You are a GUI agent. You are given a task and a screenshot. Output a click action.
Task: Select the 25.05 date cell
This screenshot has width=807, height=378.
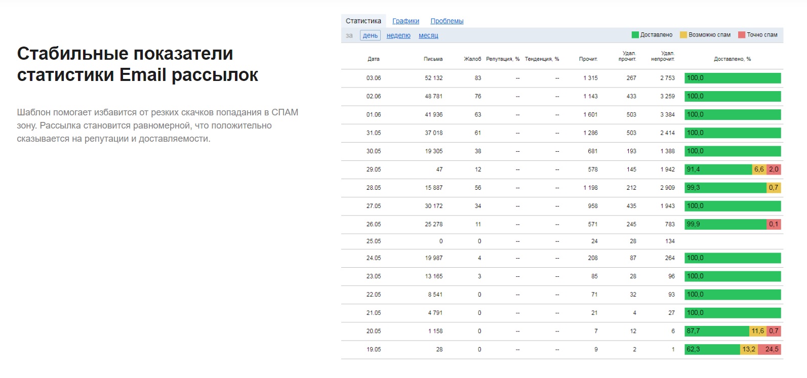coord(374,241)
